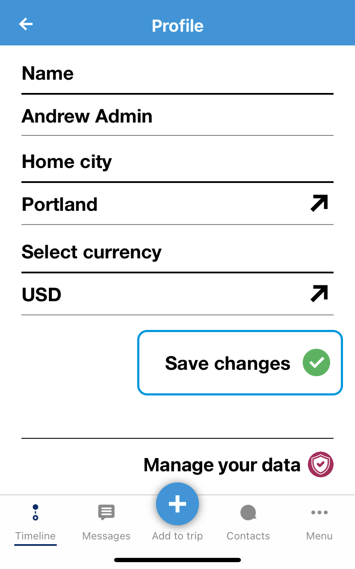
Task: Open the Menu tab label
Action: 319,536
